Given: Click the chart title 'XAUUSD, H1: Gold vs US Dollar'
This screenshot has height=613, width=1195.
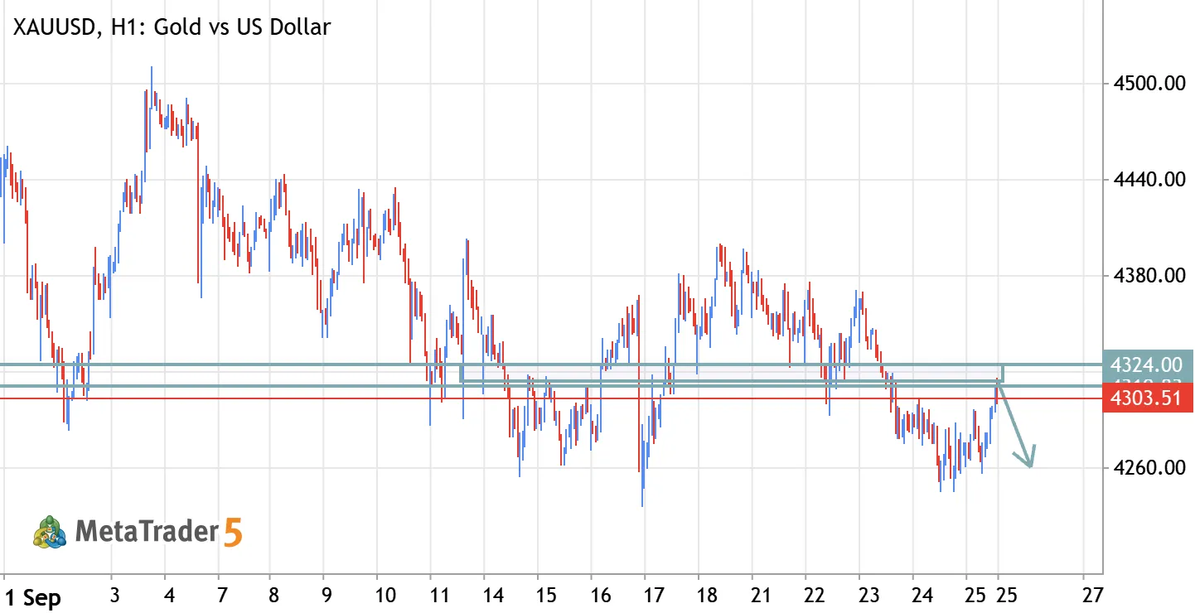Looking at the screenshot, I should coord(171,27).
